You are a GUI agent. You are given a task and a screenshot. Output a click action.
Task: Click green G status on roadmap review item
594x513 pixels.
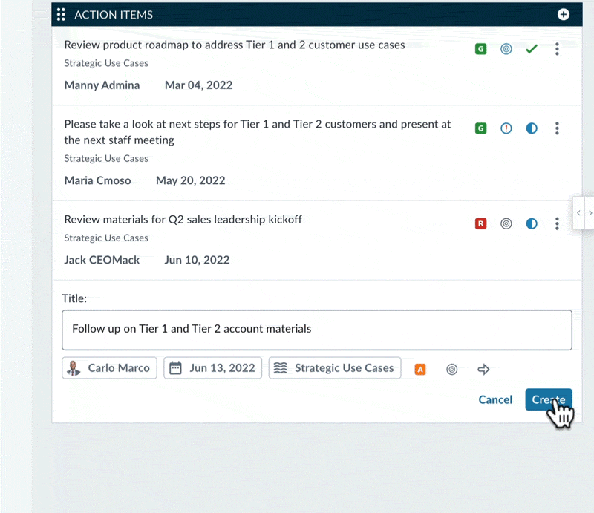(x=480, y=49)
